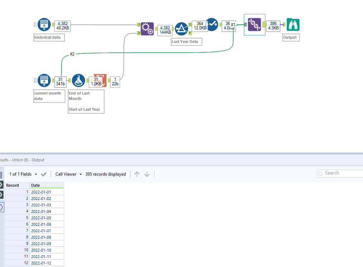The height and width of the screenshot is (267, 363).
Task: Go to previous record with up arrow
Action: tap(137, 174)
